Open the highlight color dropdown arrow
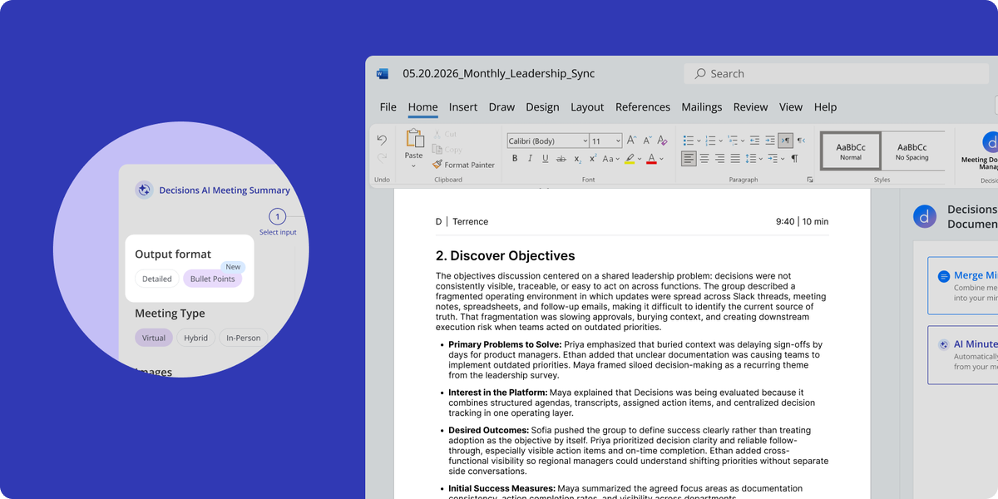The height and width of the screenshot is (499, 998). tap(640, 158)
